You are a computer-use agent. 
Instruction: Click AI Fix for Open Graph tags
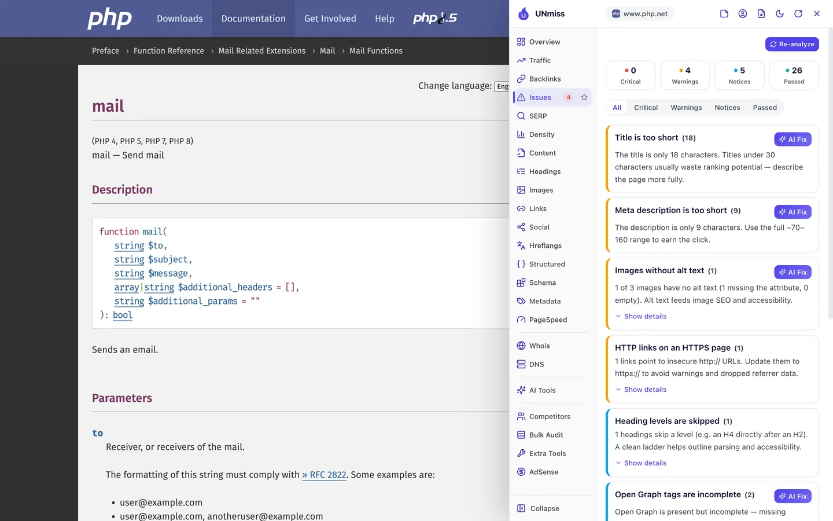(x=793, y=496)
